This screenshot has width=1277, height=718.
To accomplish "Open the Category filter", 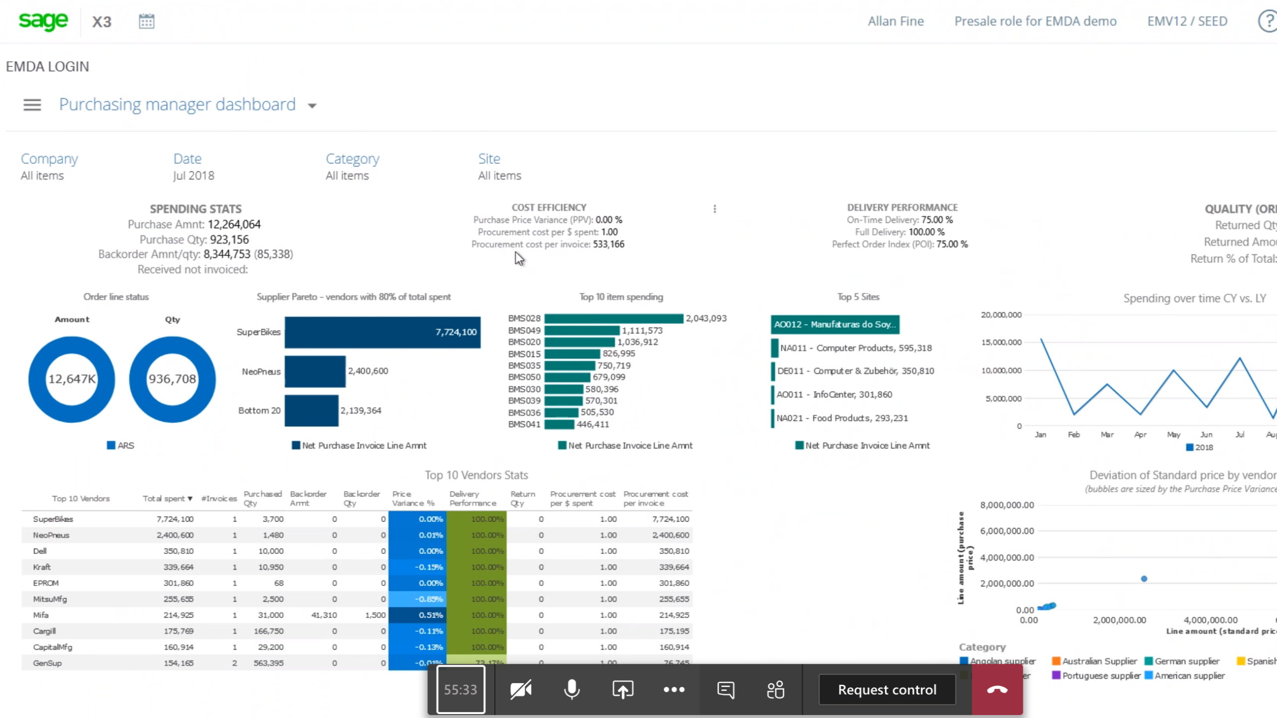I will click(353, 159).
